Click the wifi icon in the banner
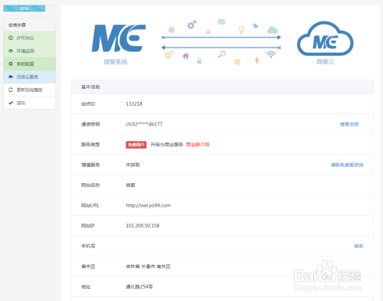383x301 pixels. pyautogui.click(x=271, y=54)
